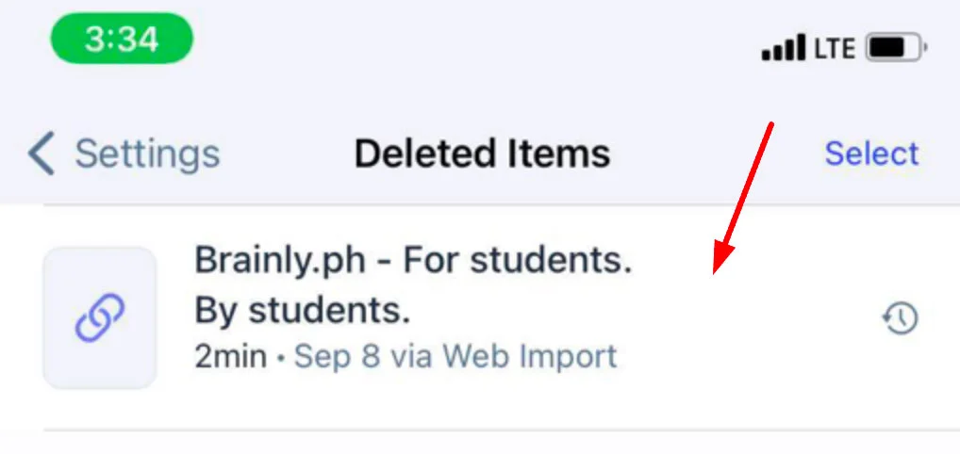Tap the LTE network indicator
Screen dimensions: 960x454
coord(835,47)
